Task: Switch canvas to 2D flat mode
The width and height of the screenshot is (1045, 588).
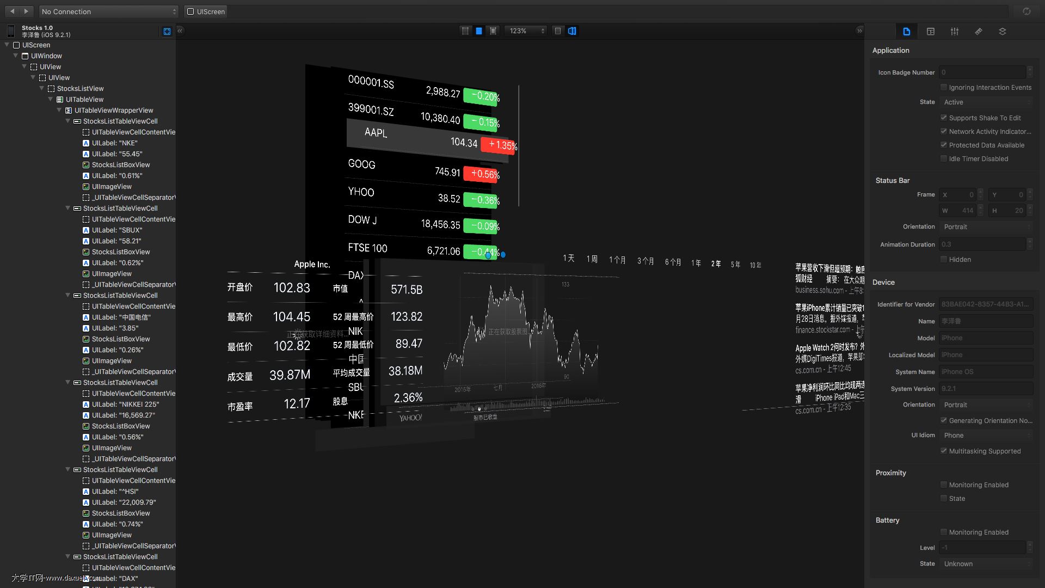Action: pyautogui.click(x=557, y=31)
